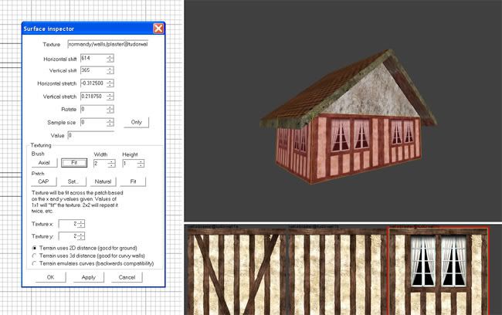Click the Texture name input field
Image resolution: width=502 pixels, height=315 pixels.
107,44
